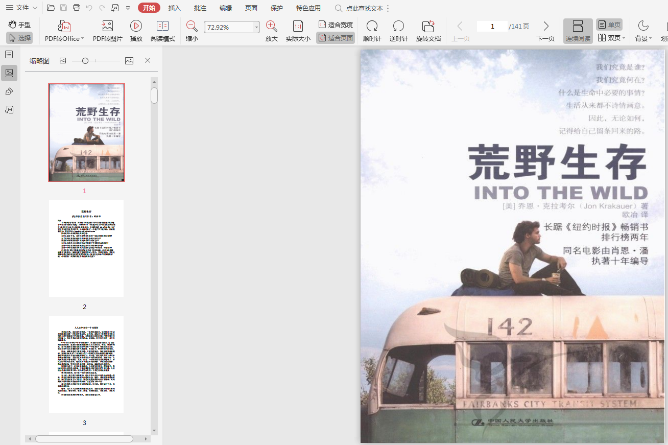Switch to the 插入 ribbon tab

pyautogui.click(x=175, y=8)
